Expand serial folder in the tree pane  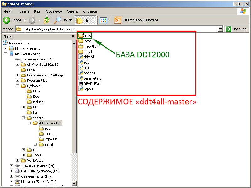(x=35, y=144)
